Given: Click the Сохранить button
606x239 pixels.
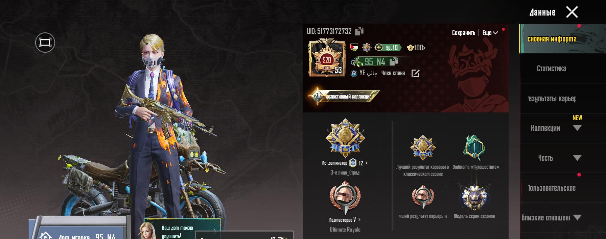Looking at the screenshot, I should pyautogui.click(x=463, y=33).
